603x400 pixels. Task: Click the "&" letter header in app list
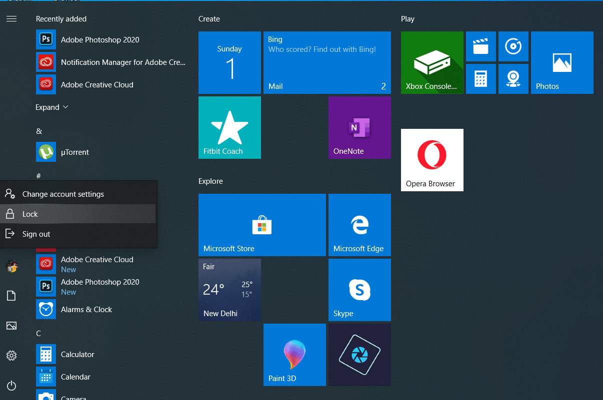(x=39, y=131)
